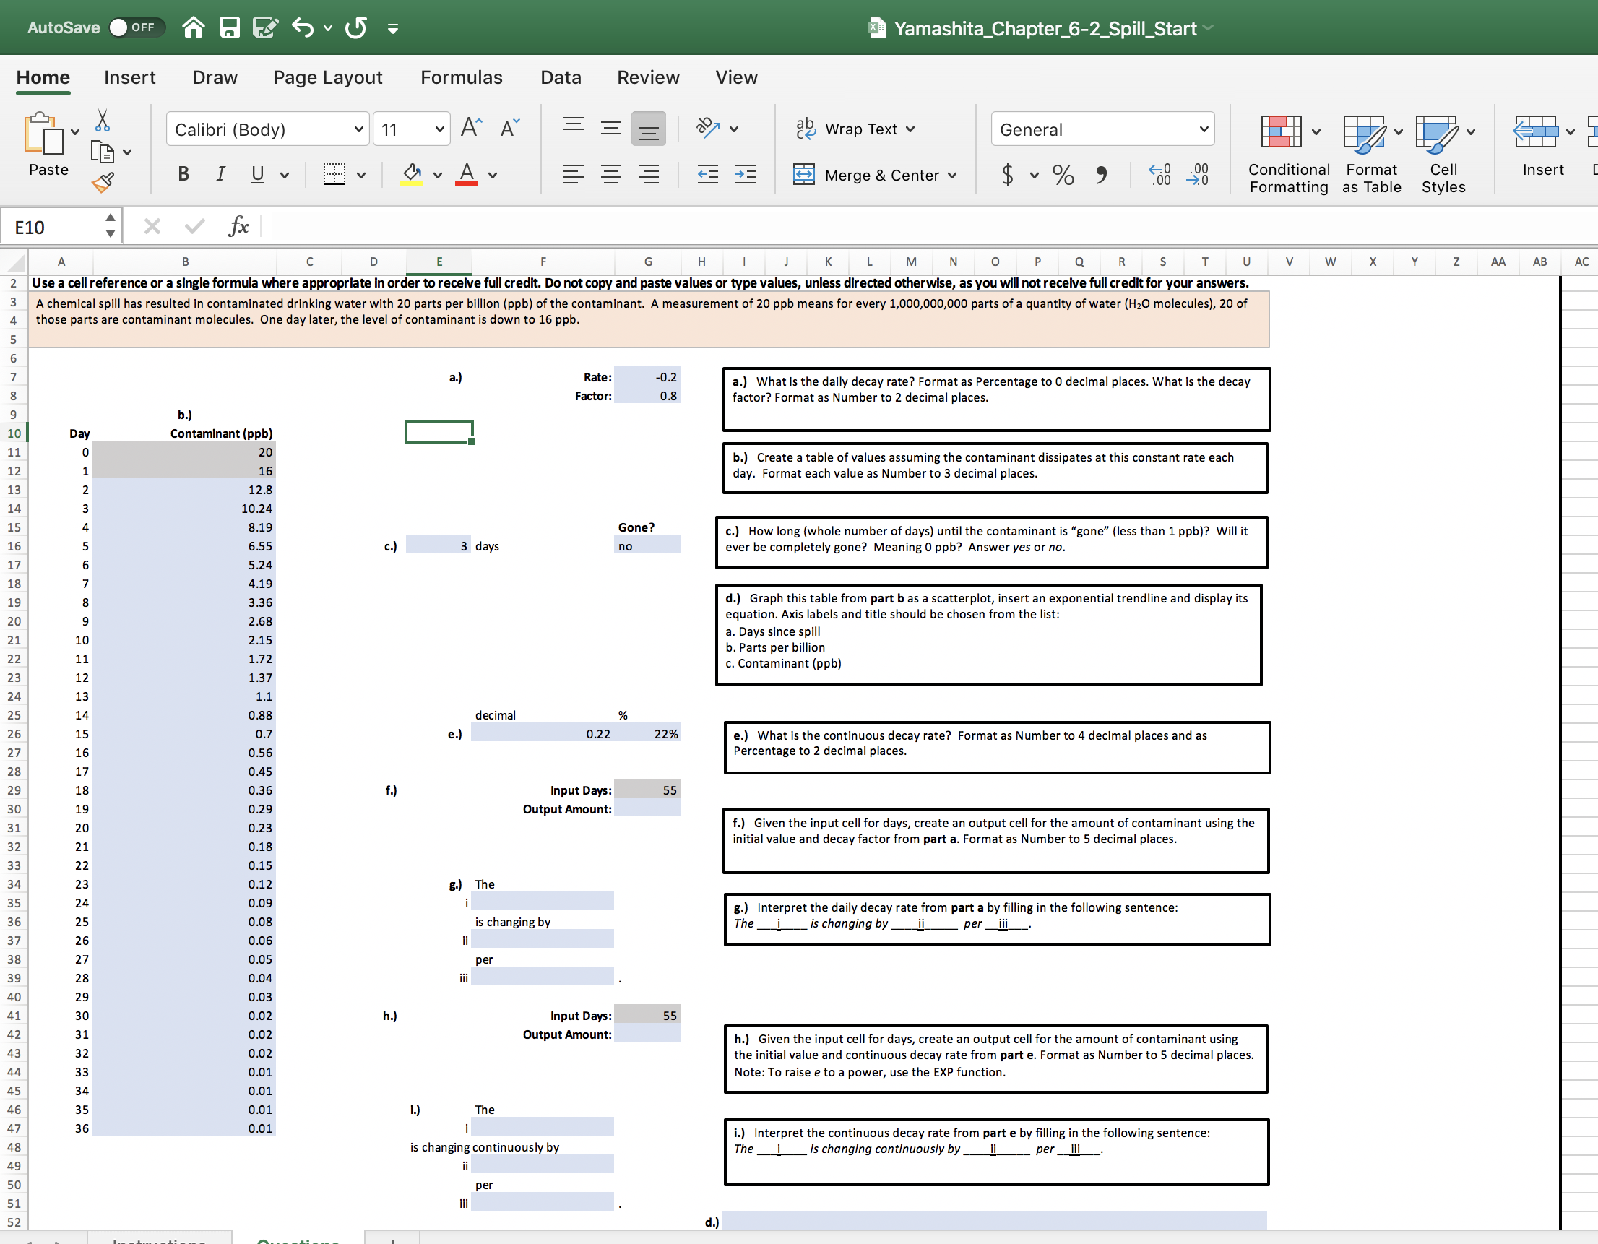Click the Decrease Decimal icon
The height and width of the screenshot is (1244, 1598).
point(1198,175)
